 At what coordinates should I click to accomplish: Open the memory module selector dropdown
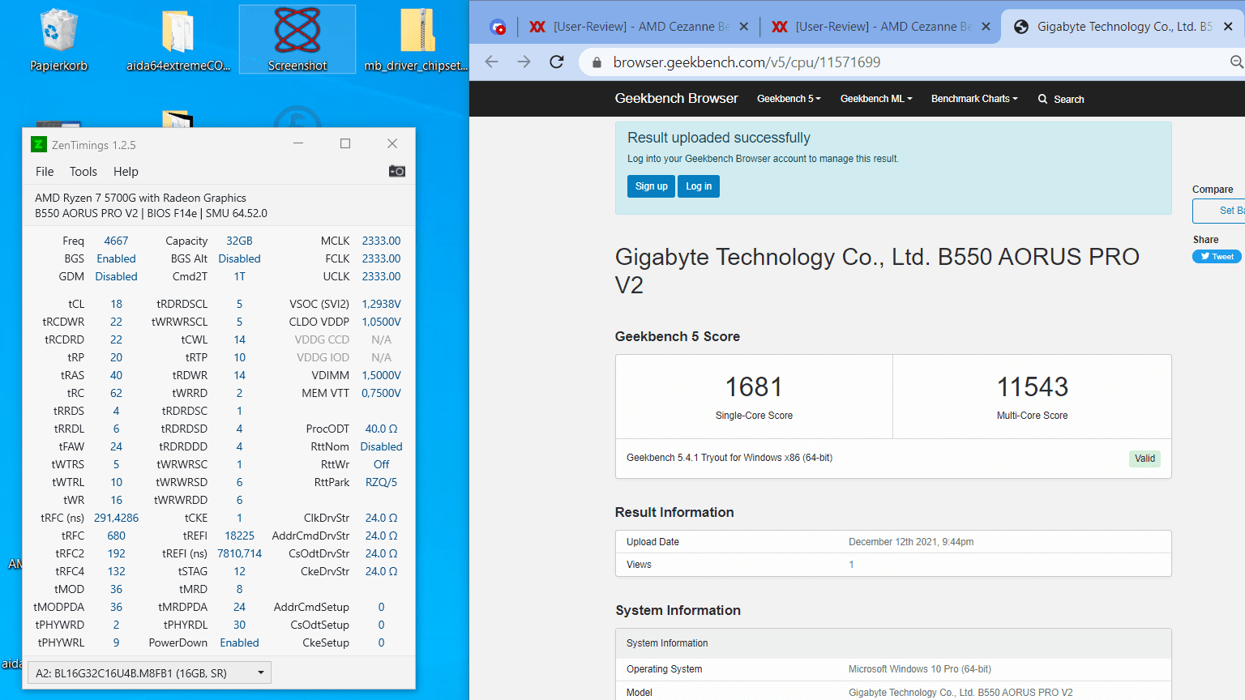click(x=149, y=672)
